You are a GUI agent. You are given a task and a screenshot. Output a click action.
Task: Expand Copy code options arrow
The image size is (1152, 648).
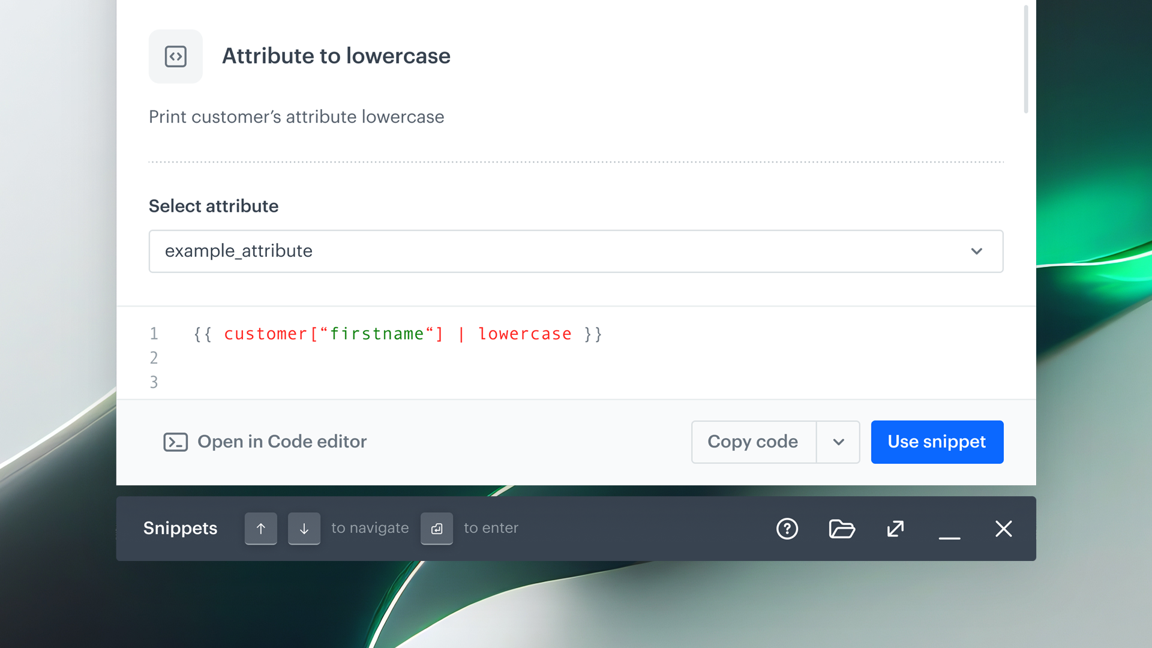838,442
